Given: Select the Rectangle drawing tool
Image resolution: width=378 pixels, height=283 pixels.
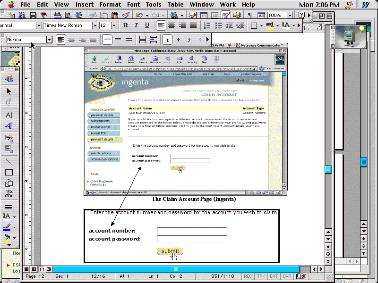Looking at the screenshot, I should pos(9,173).
